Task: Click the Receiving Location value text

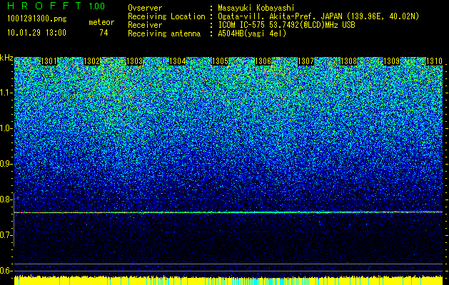Action: (318, 16)
